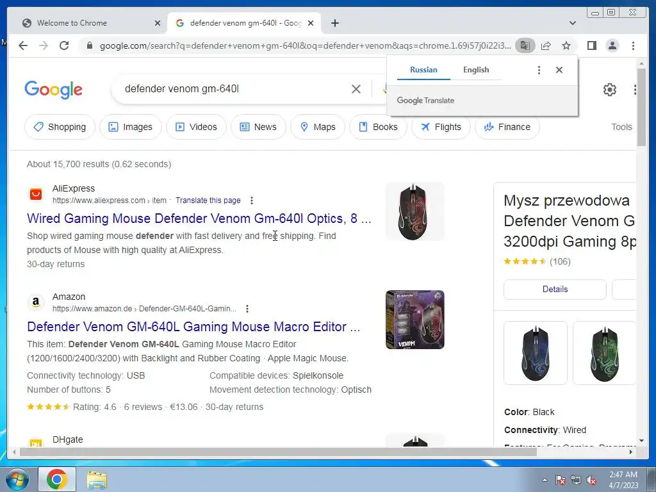656x492 pixels.
Task: Select the Russian language tab
Action: point(423,70)
